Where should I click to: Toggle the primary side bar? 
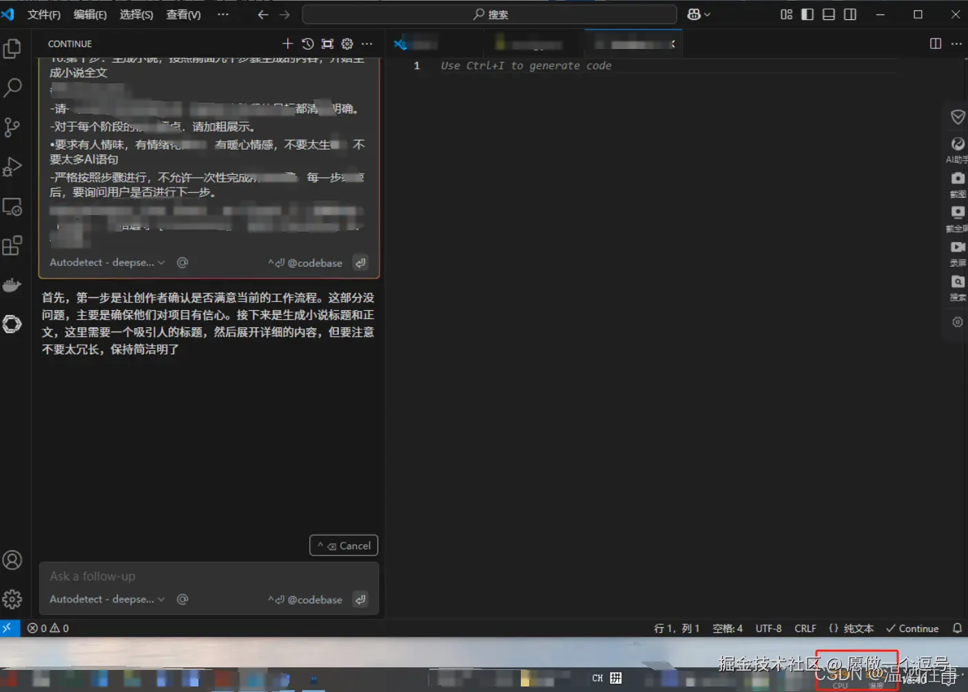point(807,14)
